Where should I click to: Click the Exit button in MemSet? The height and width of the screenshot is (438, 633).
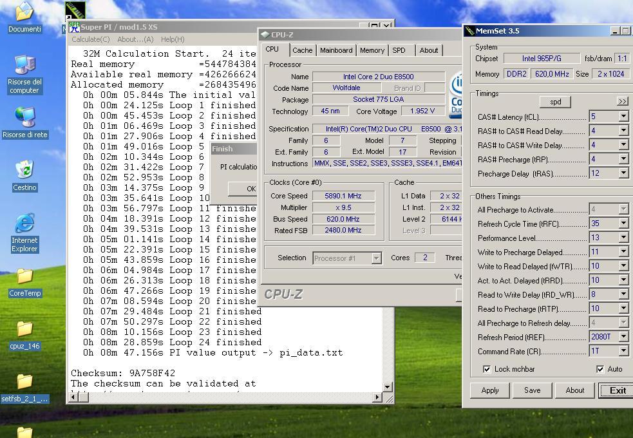coord(618,390)
